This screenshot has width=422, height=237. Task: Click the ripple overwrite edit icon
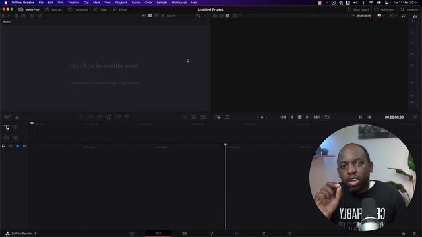pos(109,117)
